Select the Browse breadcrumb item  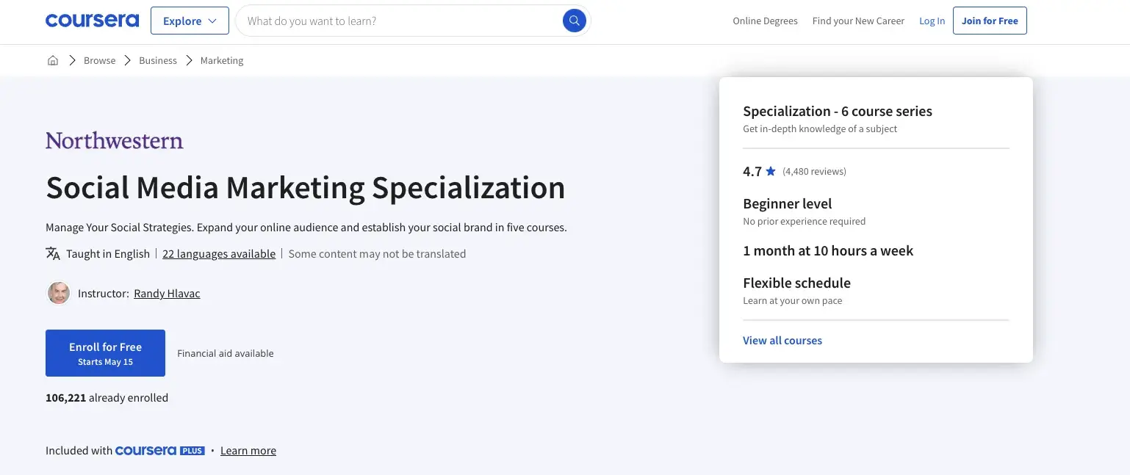point(99,60)
